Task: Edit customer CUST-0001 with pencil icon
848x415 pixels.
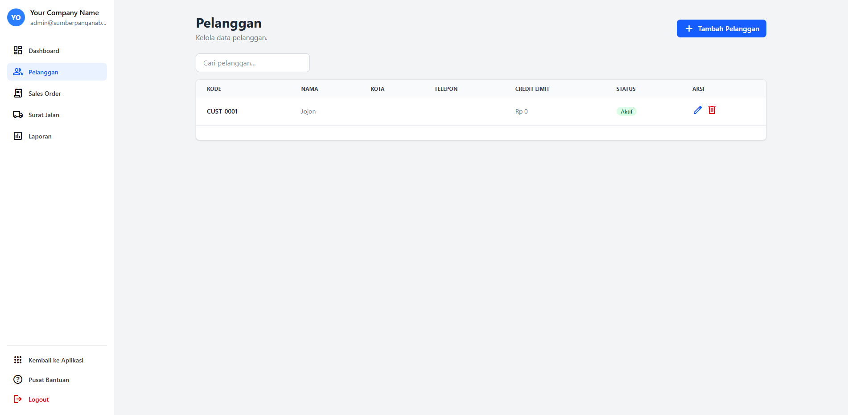Action: [698, 110]
